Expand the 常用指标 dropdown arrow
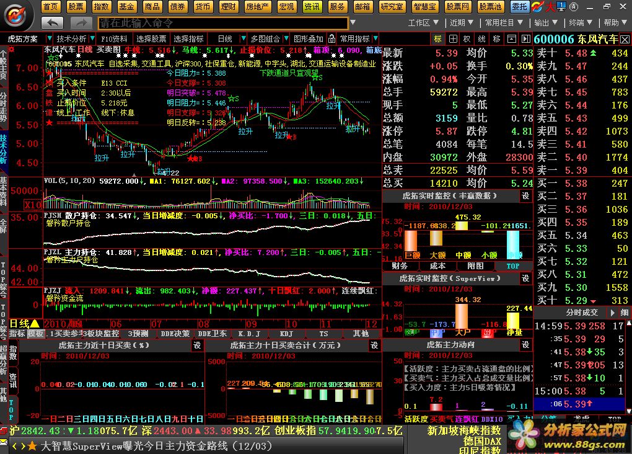The height and width of the screenshot is (454, 632). 375,38
